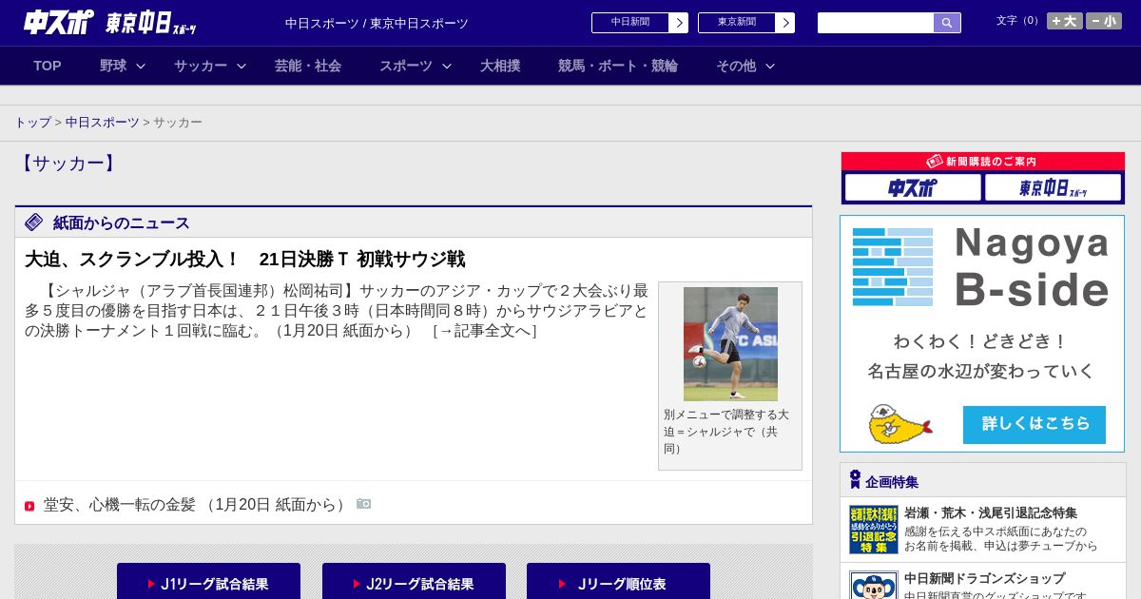
Task: Click the Nagoya B-side building graphic
Action: pos(893,266)
